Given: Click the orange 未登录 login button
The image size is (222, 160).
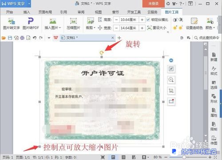Looking at the screenshot, I should coord(153,4).
